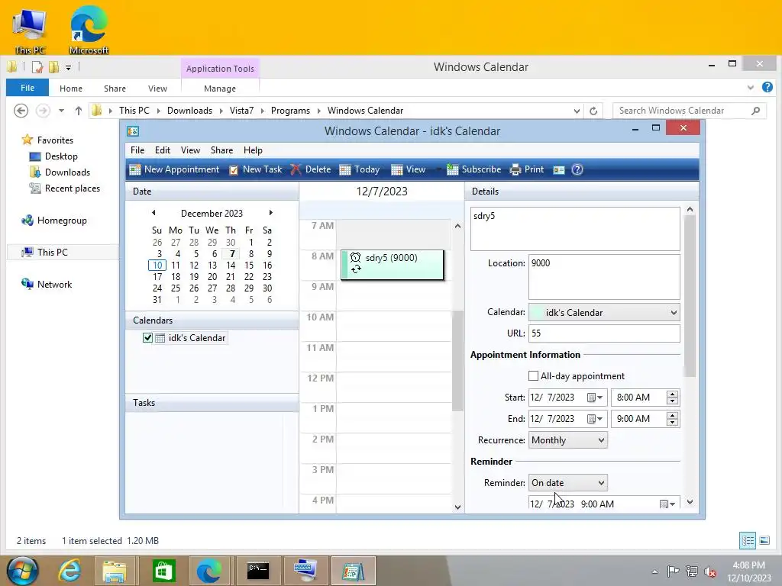Open Command Prompt from taskbar
The height and width of the screenshot is (586, 782).
tap(258, 571)
